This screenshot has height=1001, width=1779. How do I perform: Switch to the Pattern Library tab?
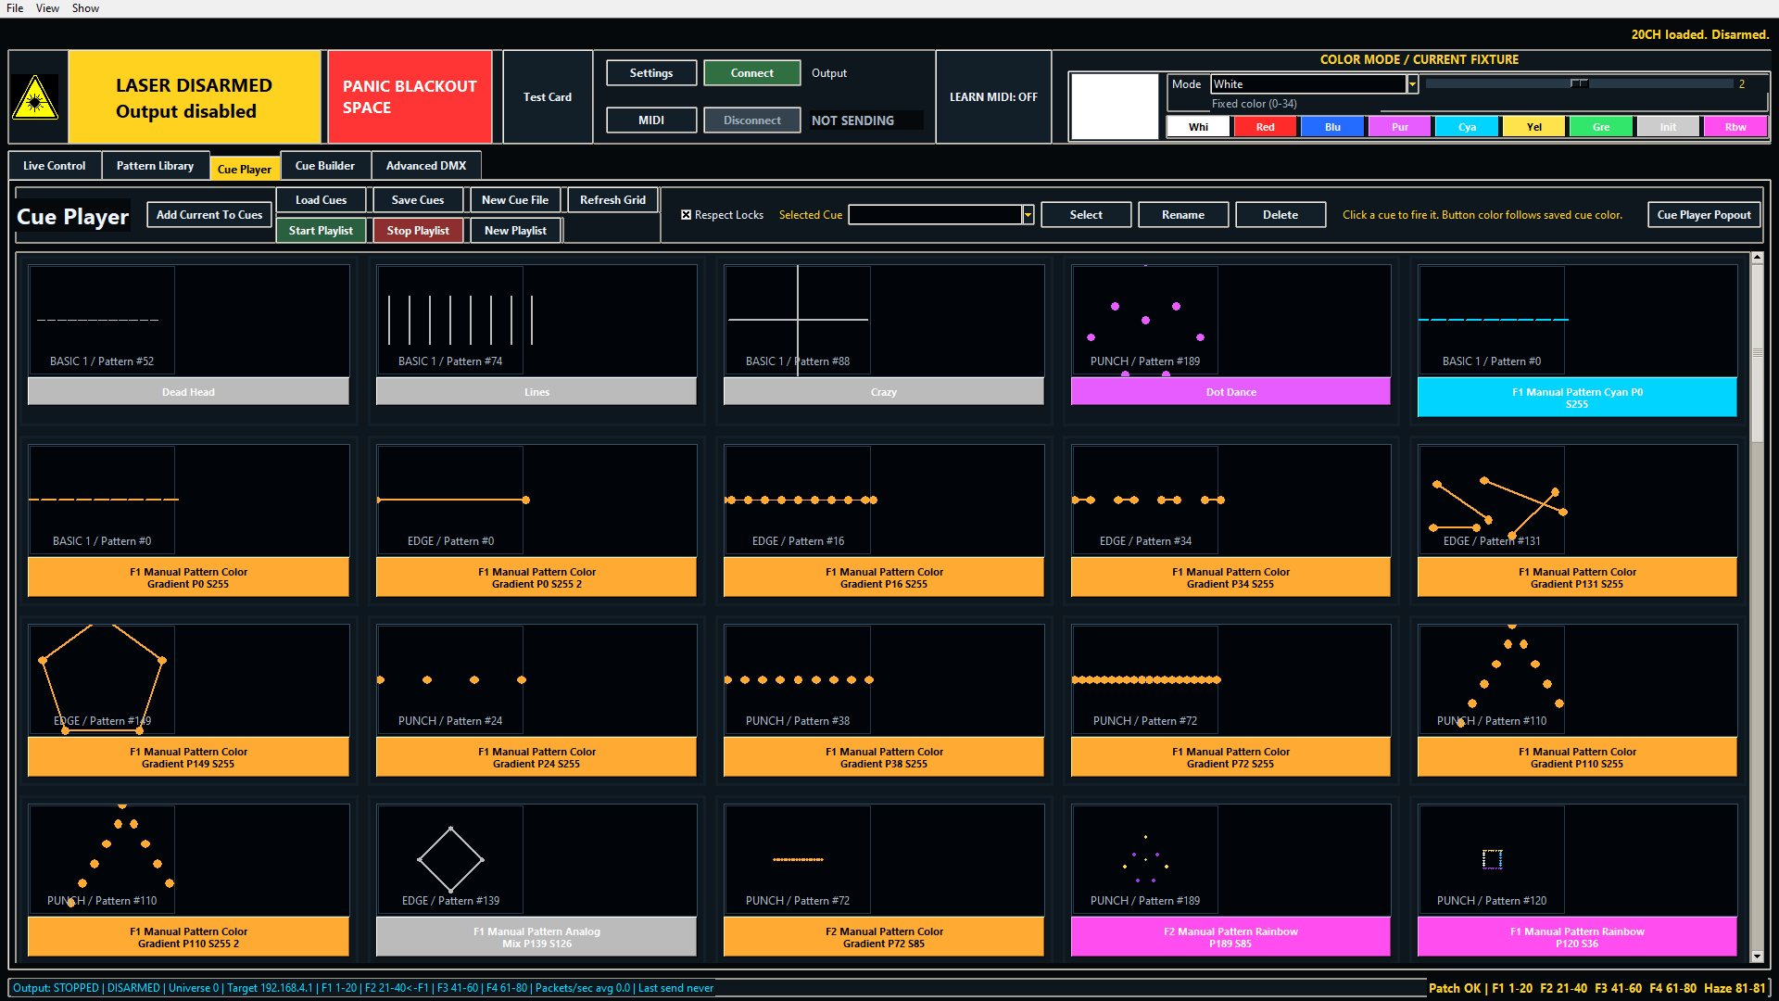156,166
